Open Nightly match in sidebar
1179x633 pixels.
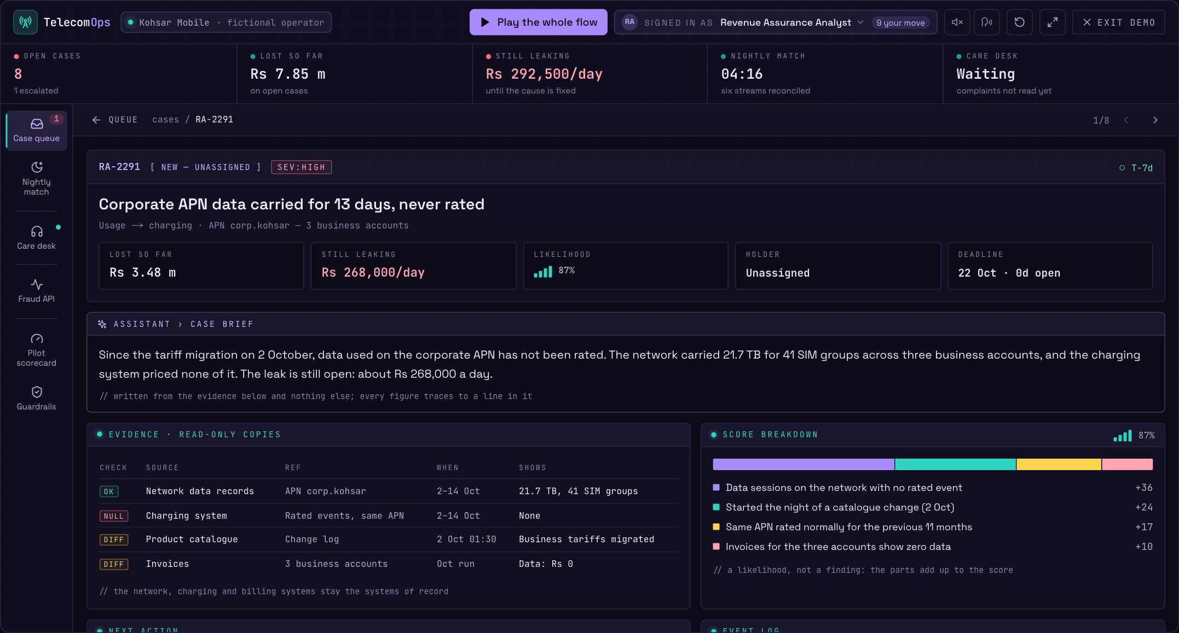pyautogui.click(x=37, y=179)
